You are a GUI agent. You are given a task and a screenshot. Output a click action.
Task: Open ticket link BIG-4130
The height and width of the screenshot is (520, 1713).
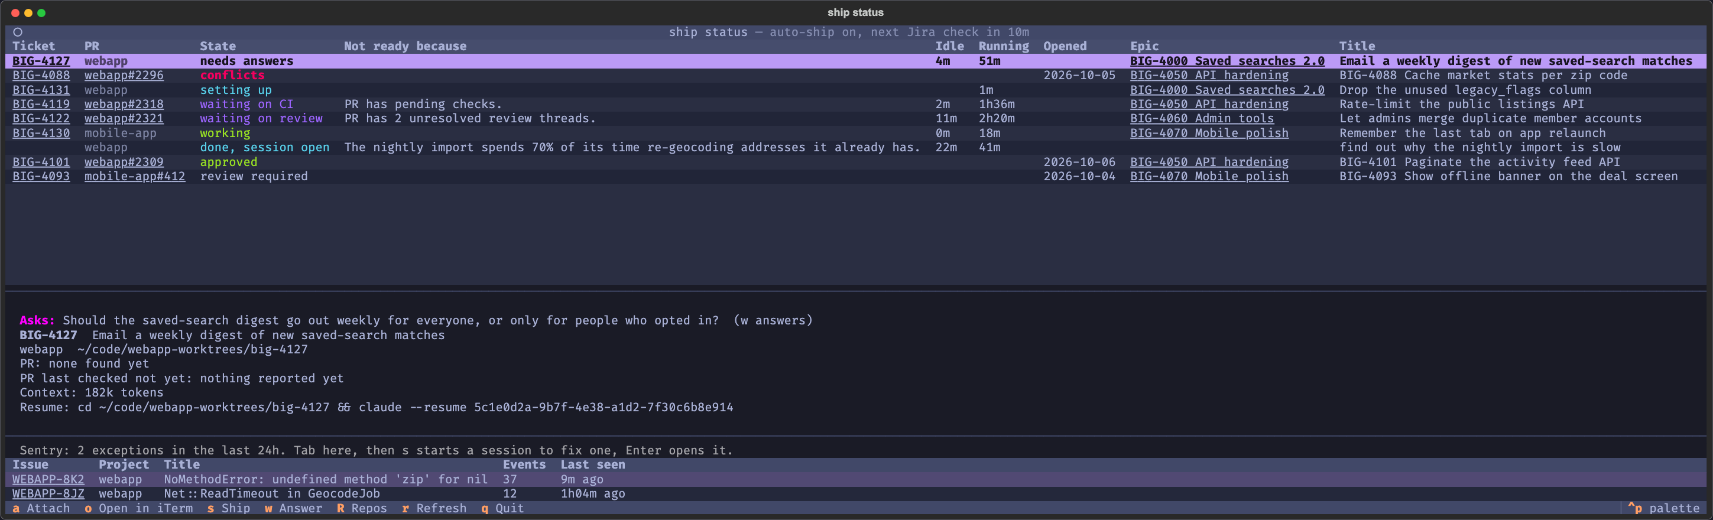click(x=41, y=133)
